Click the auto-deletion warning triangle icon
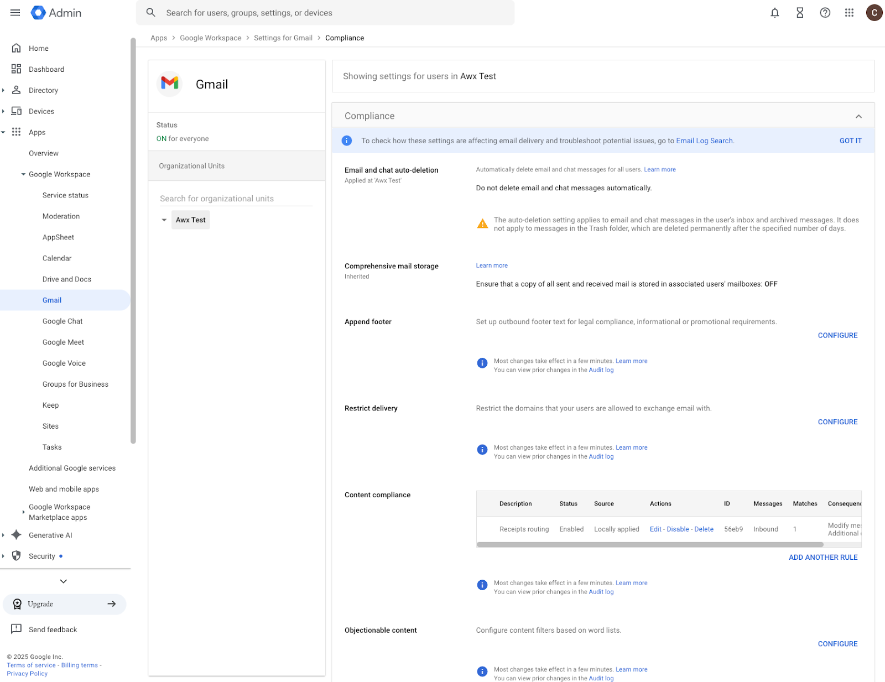 click(x=482, y=224)
